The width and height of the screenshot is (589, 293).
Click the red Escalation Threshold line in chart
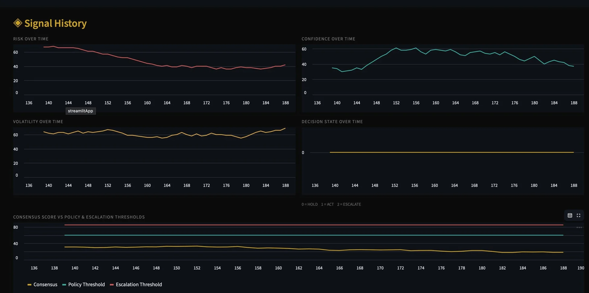pyautogui.click(x=302, y=225)
